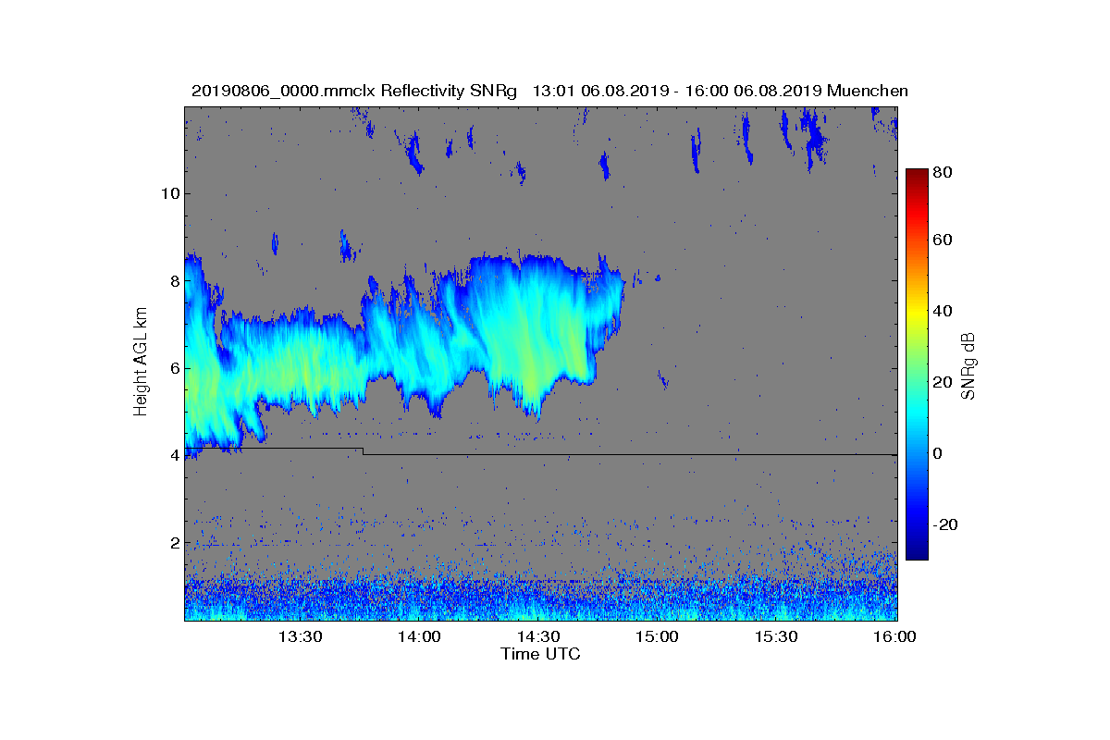The height and width of the screenshot is (740, 1110).
Task: Click the colorbar value -20
Action: pyautogui.click(x=946, y=524)
